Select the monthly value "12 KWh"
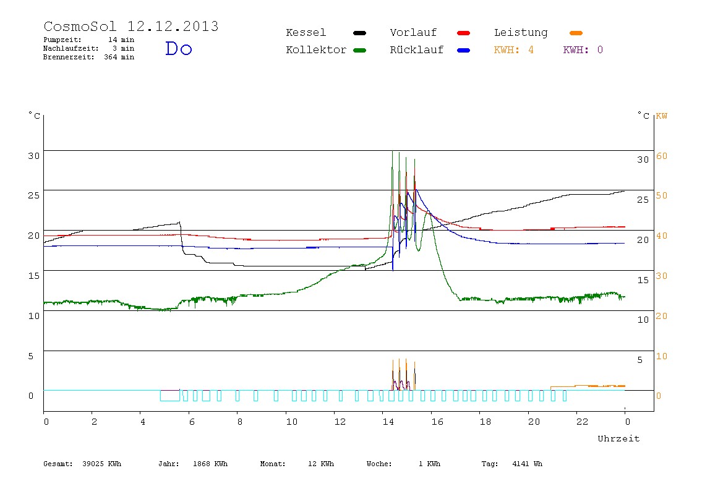This screenshot has height=502, width=710. tap(321, 464)
